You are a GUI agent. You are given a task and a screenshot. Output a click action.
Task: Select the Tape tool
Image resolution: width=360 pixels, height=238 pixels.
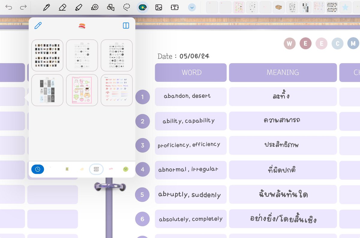pyautogui.click(x=95, y=7)
